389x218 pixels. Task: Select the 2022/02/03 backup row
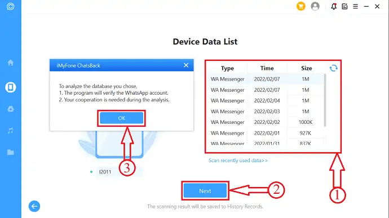click(x=266, y=112)
